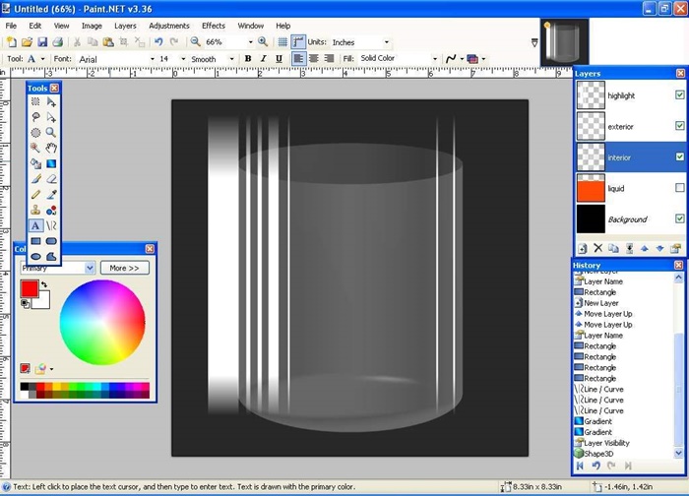This screenshot has width=689, height=496.
Task: Open the Layers menu
Action: pyautogui.click(x=125, y=26)
